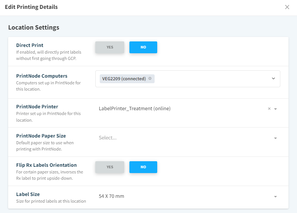Click the paper size Select... placeholder

[x=108, y=138]
